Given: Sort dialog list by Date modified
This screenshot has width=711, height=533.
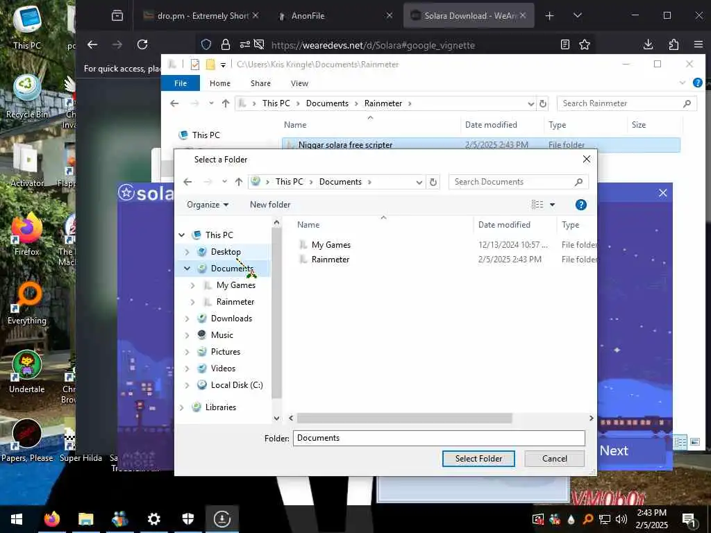Looking at the screenshot, I should (x=504, y=225).
